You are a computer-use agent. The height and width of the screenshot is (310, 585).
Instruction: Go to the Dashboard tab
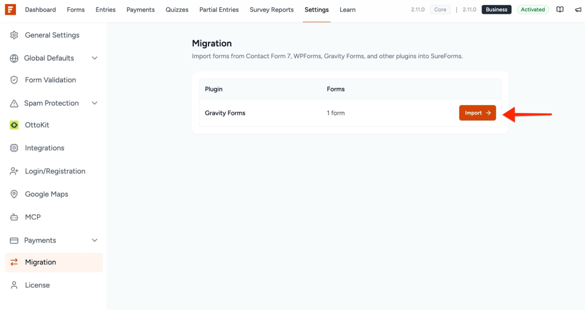coord(41,10)
